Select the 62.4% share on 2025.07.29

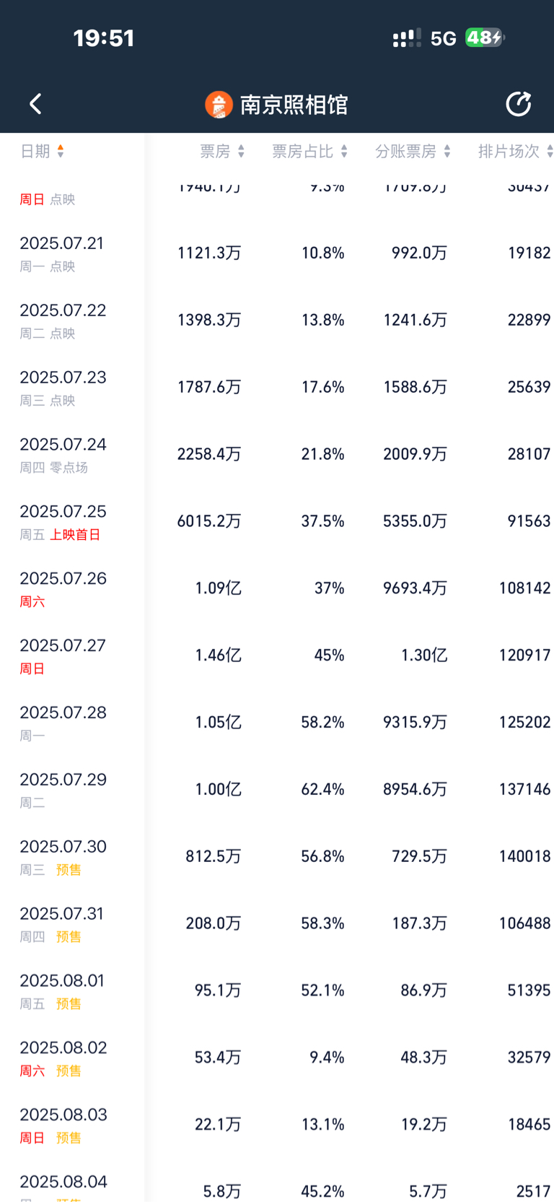(x=322, y=789)
